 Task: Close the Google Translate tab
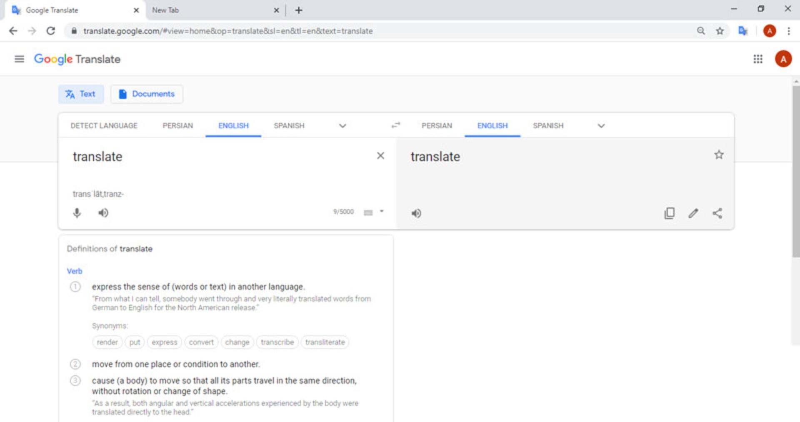coord(136,10)
